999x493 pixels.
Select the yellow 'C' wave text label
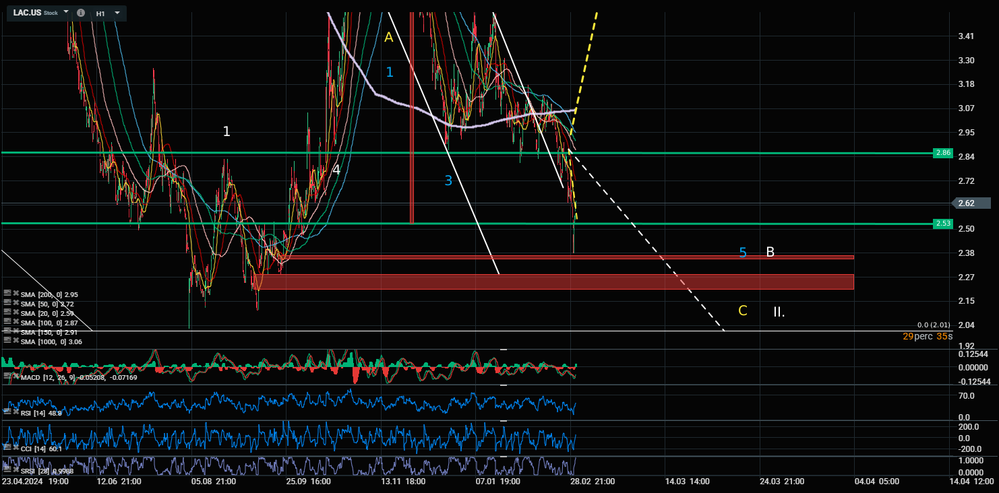tap(743, 310)
